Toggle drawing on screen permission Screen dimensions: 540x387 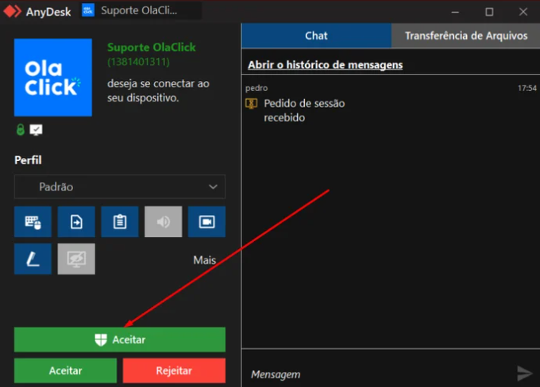[33, 259]
